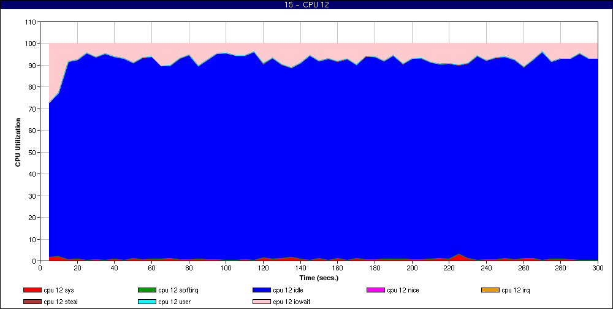The width and height of the screenshot is (613, 309).
Task: Click the y-axis tick label 100
Action: 31,44
